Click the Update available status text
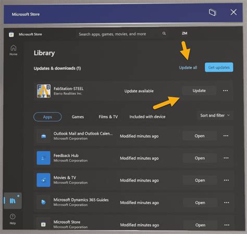The image size is (247, 234). (139, 91)
